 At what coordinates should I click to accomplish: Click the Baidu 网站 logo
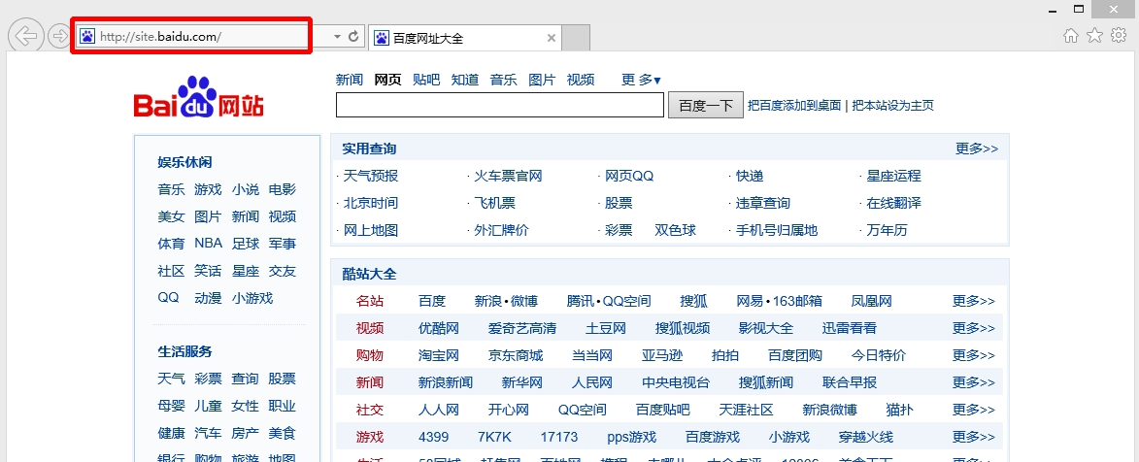click(198, 97)
